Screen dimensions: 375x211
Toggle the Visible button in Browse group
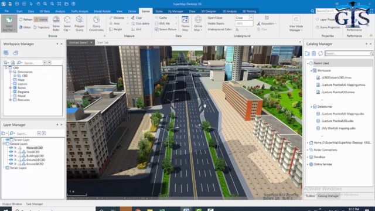pos(41,19)
